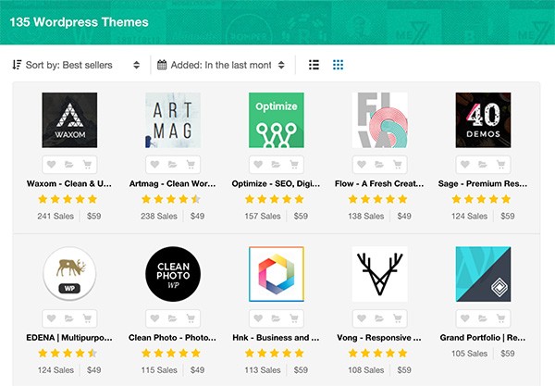Open EDENA | Multipurpo... theme title
Viewport: 555px width, 386px height.
[69, 338]
